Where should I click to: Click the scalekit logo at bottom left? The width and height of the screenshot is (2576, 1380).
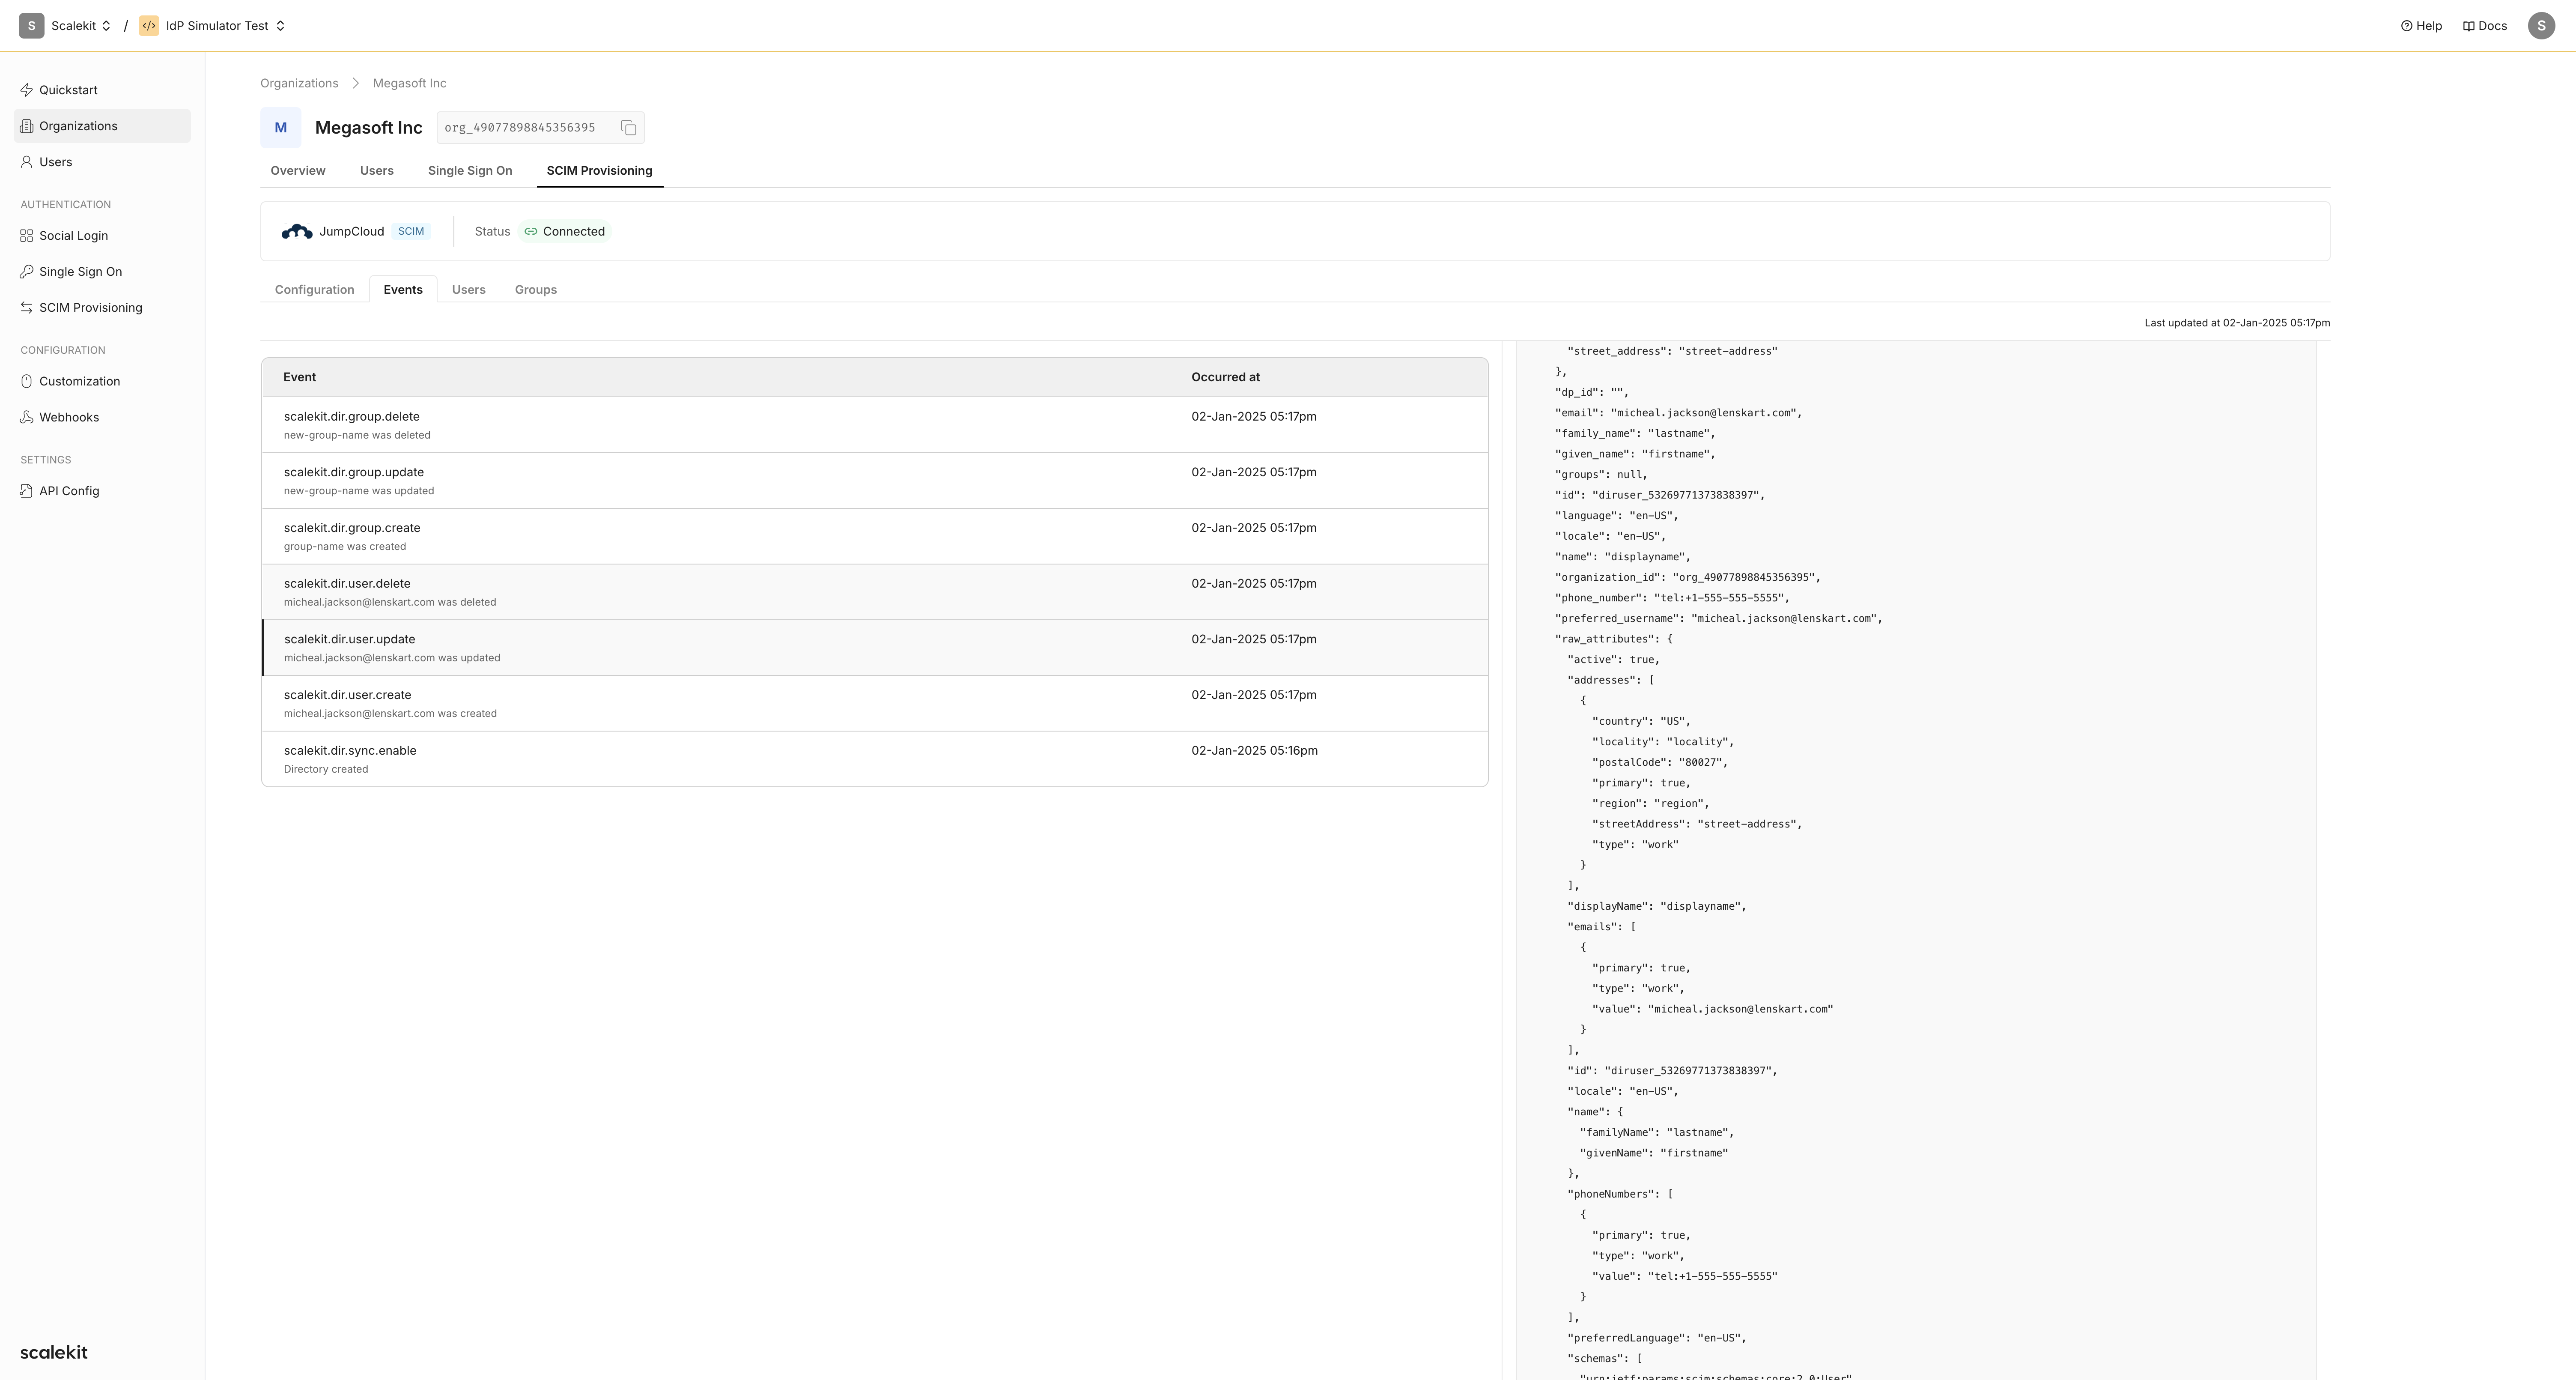point(54,1353)
